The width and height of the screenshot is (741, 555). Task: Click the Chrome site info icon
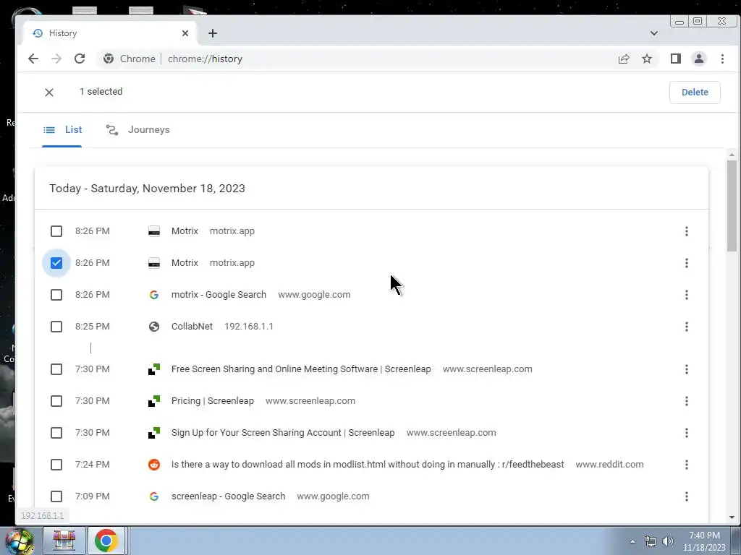pyautogui.click(x=109, y=59)
